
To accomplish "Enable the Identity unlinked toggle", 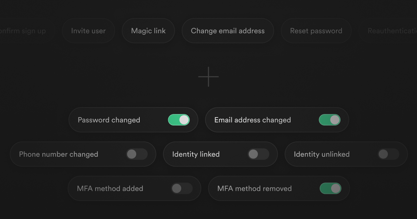I will [388, 154].
